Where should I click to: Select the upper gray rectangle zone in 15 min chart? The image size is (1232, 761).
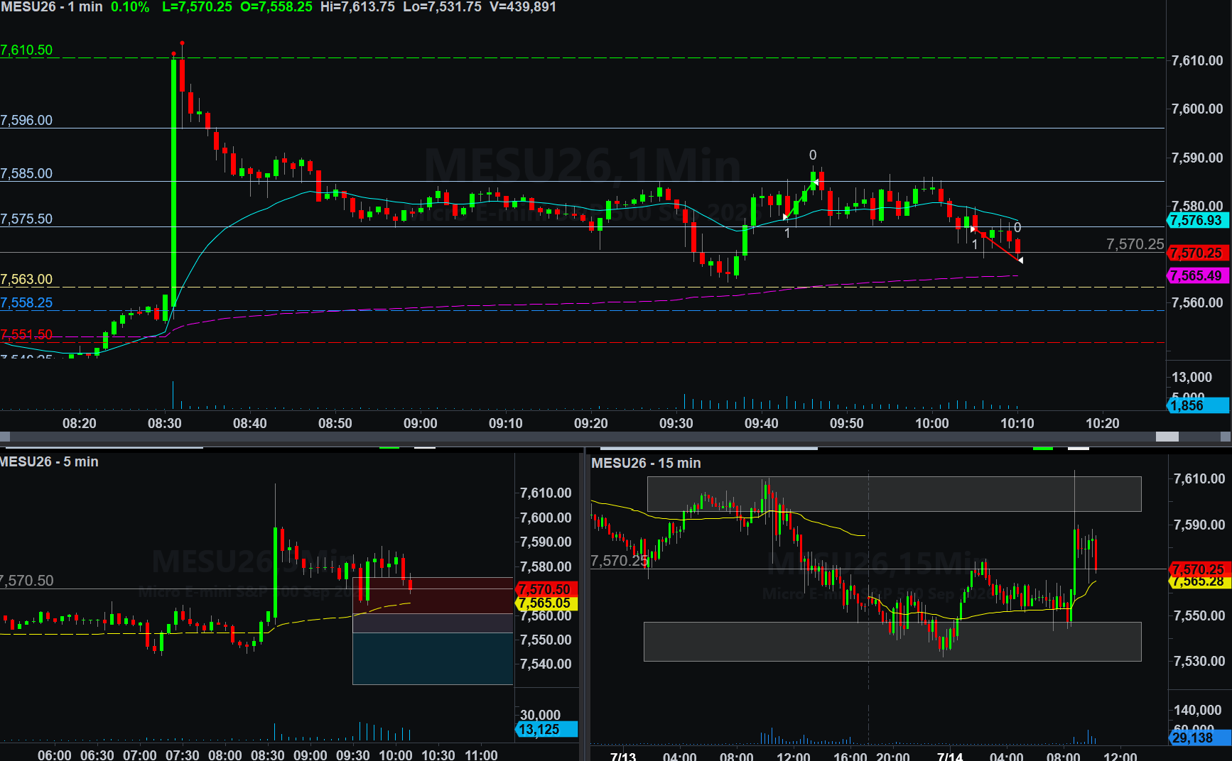tap(895, 494)
